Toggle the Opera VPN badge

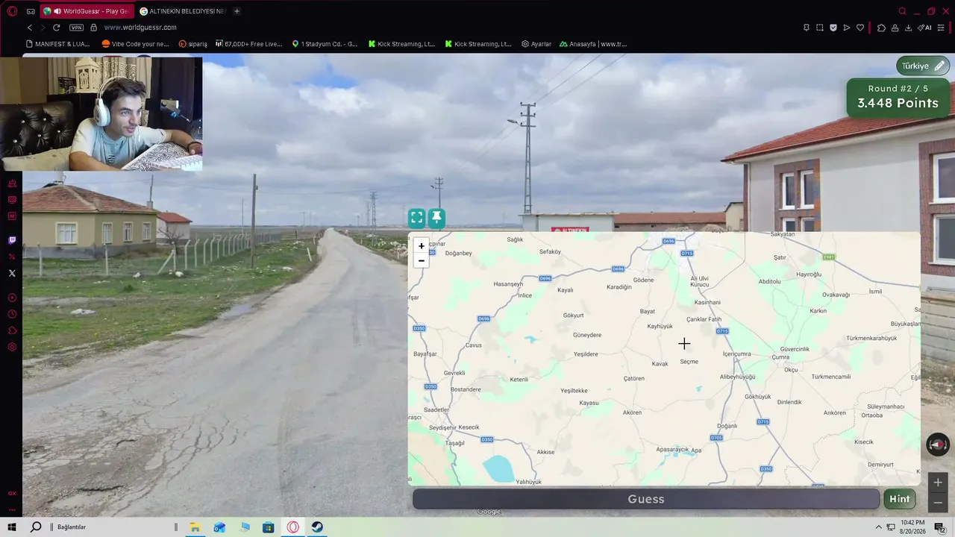(x=76, y=28)
